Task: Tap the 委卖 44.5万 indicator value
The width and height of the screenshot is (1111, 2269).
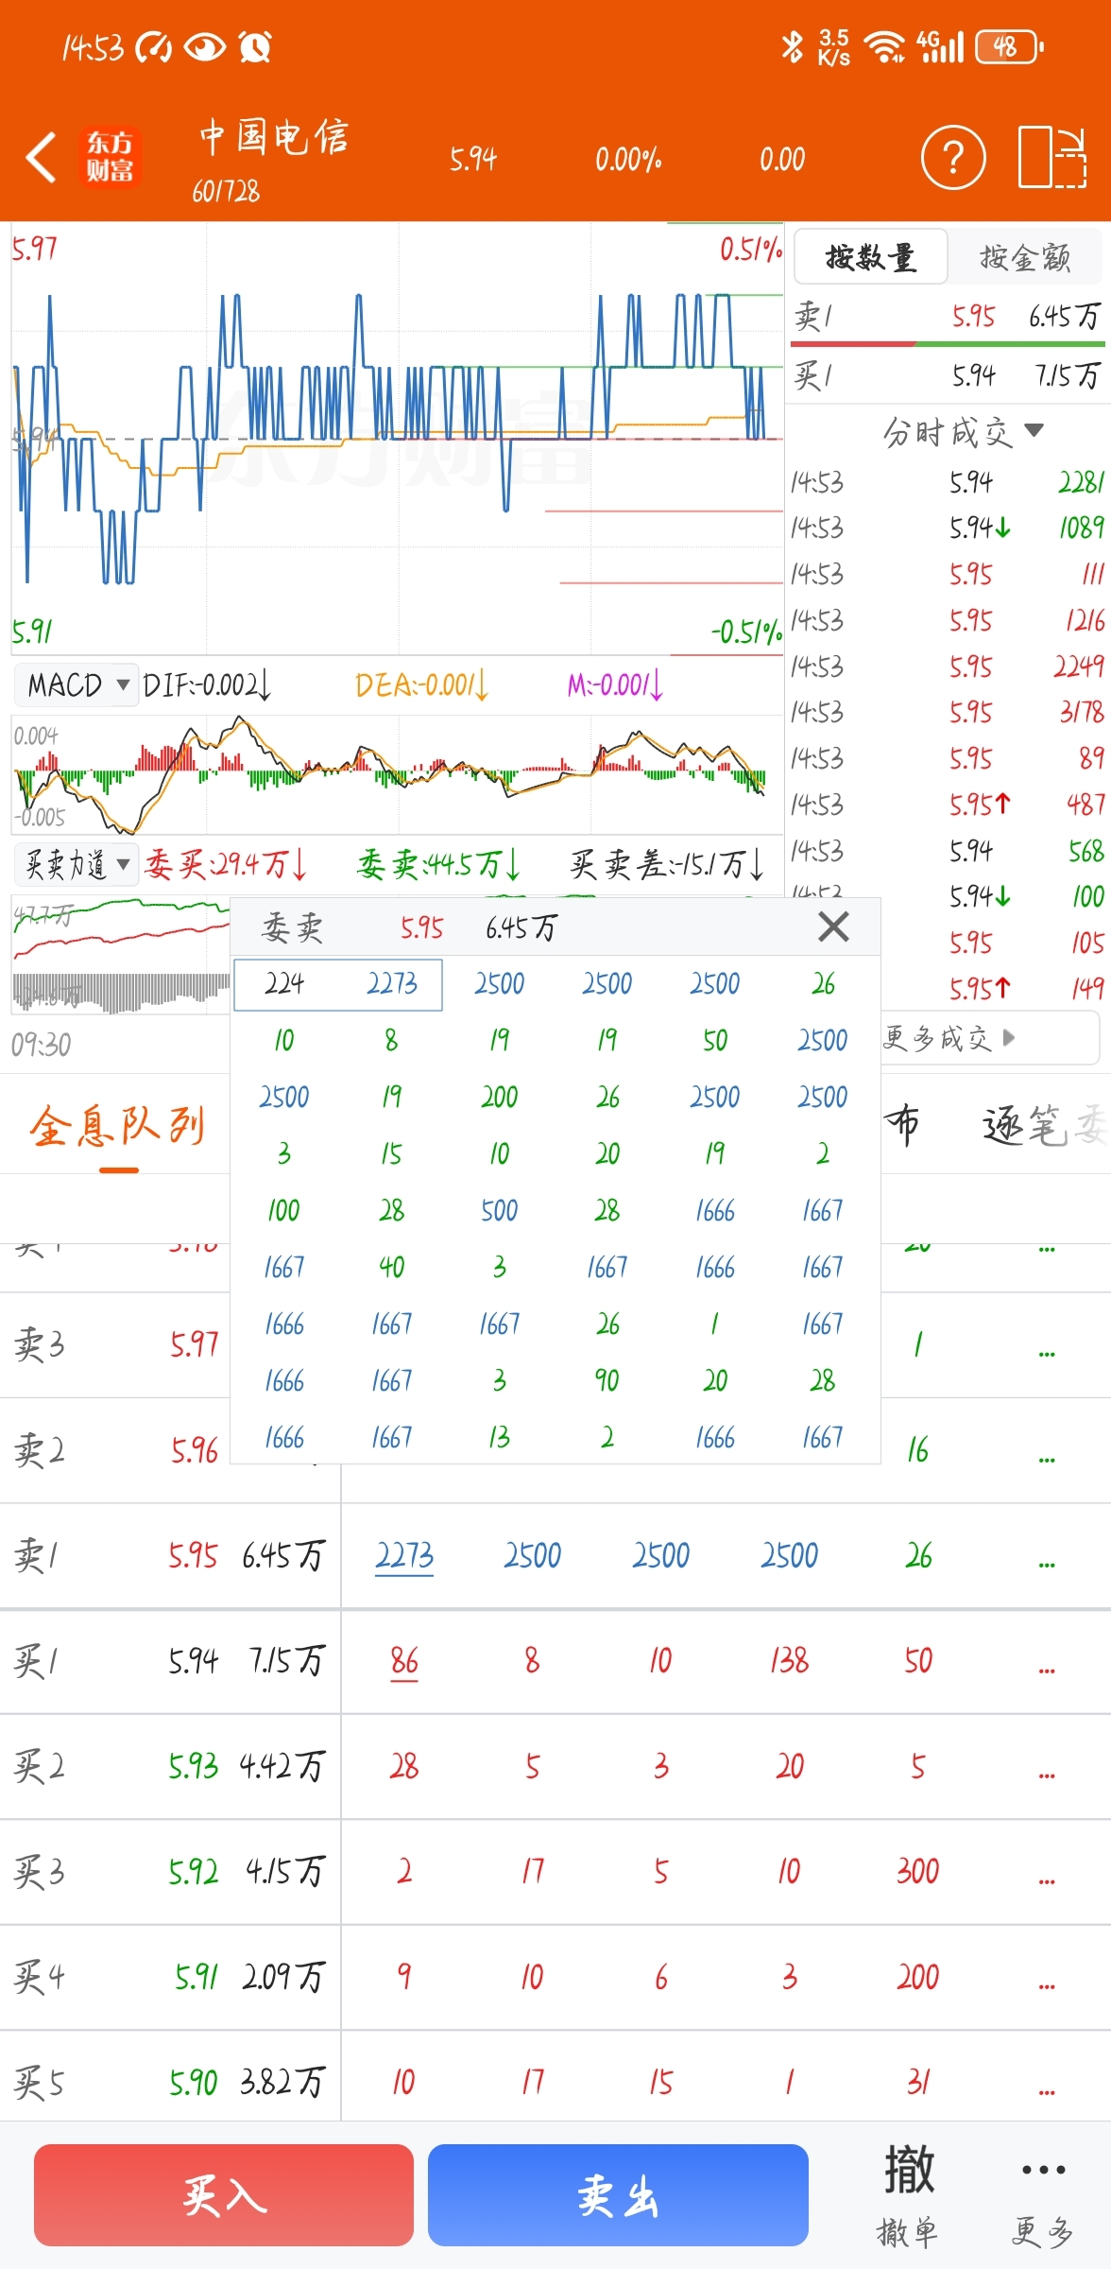Action: click(440, 864)
